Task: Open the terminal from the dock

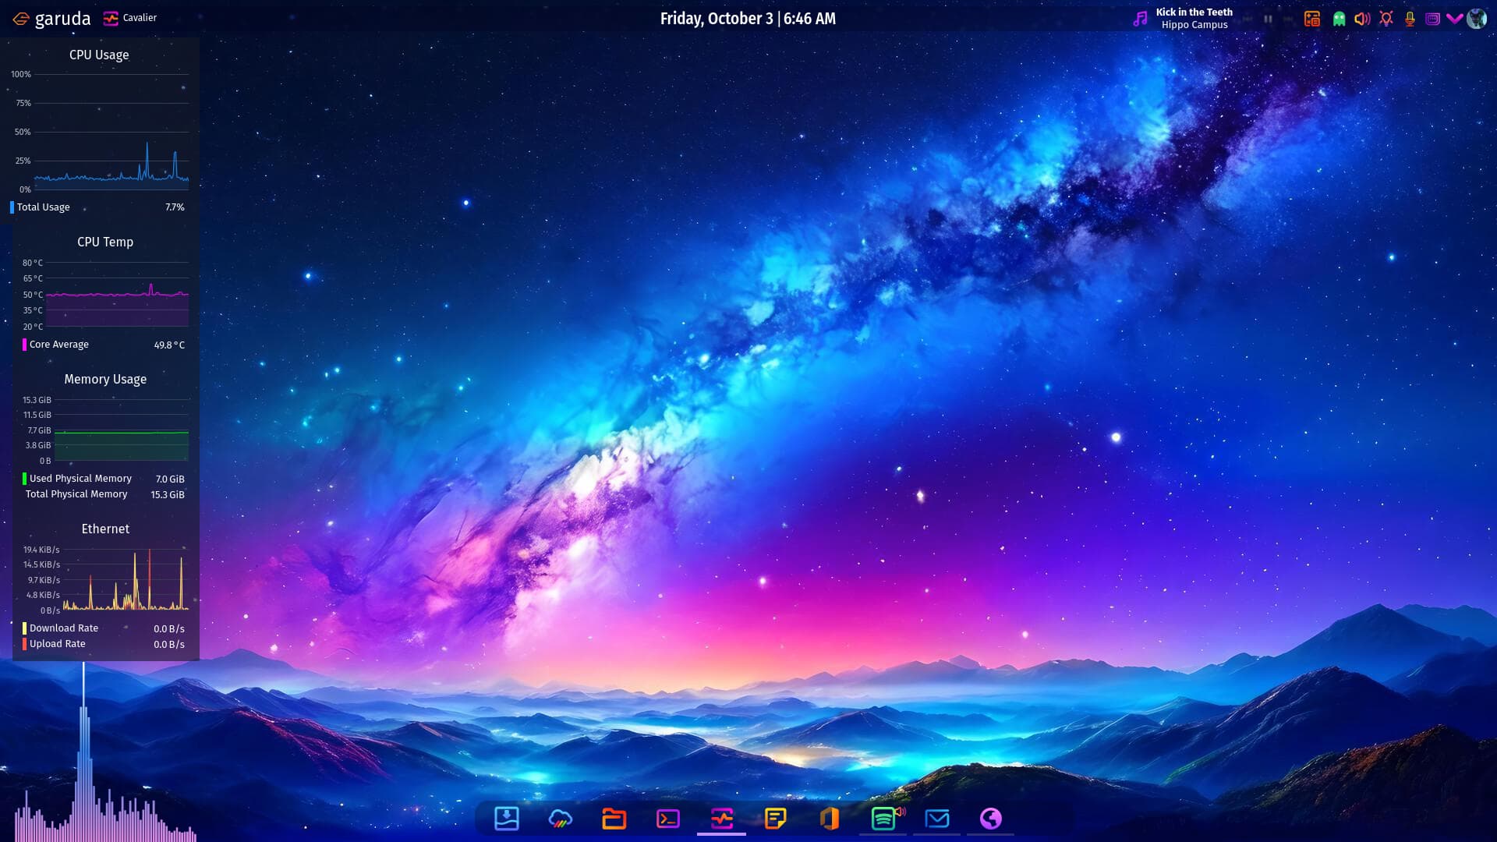Action: point(668,819)
